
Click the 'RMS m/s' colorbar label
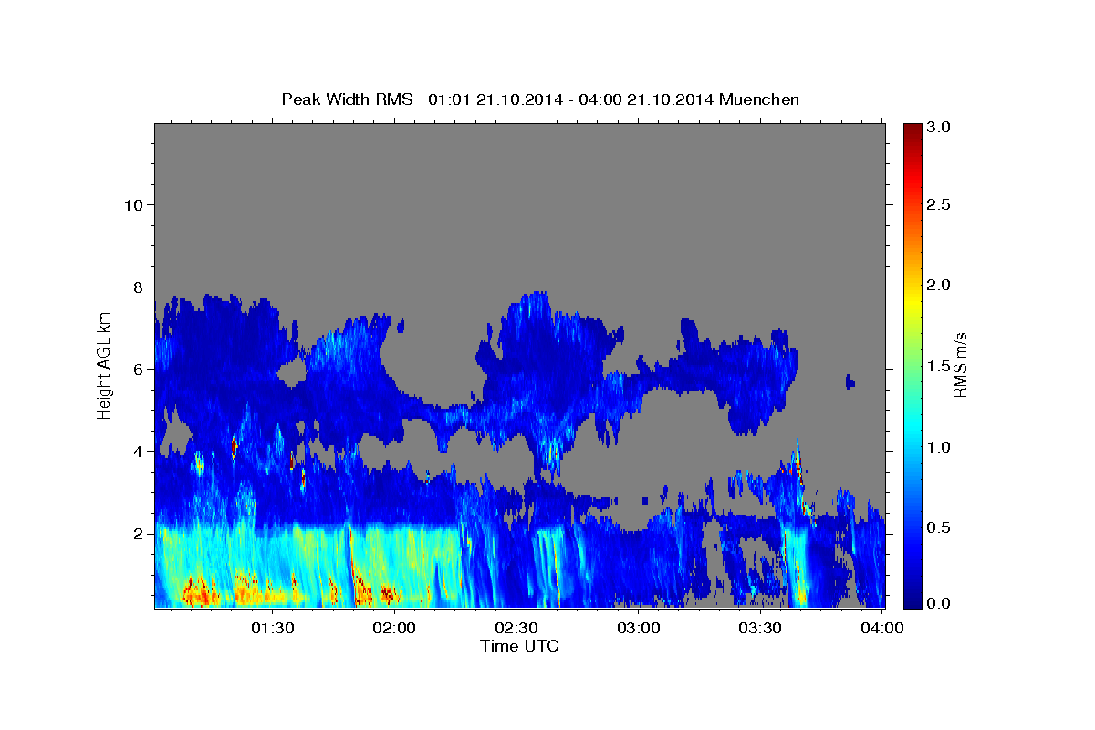pyautogui.click(x=960, y=365)
